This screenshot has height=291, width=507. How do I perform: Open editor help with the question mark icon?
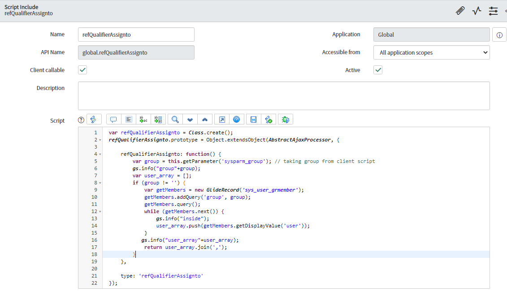[237, 119]
